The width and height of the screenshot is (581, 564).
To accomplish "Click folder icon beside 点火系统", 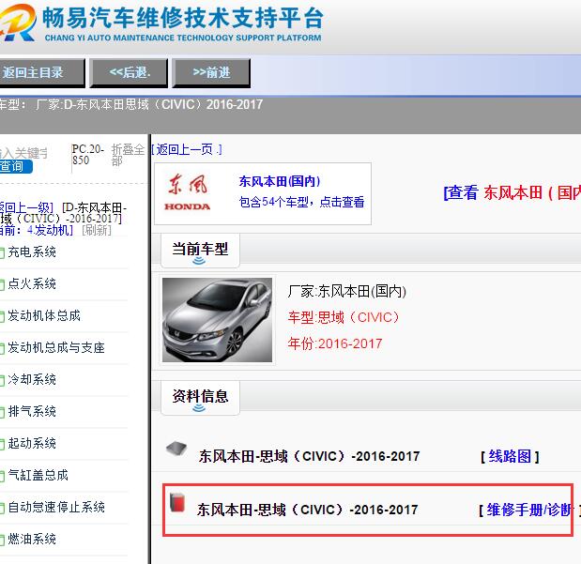I will click(x=2, y=285).
